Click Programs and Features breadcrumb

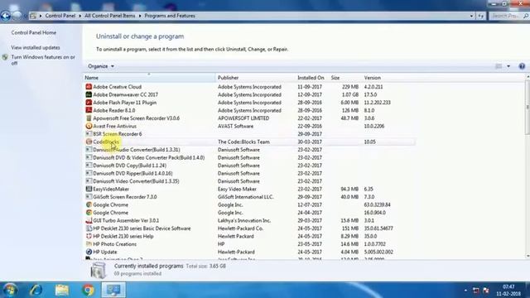pyautogui.click(x=170, y=16)
